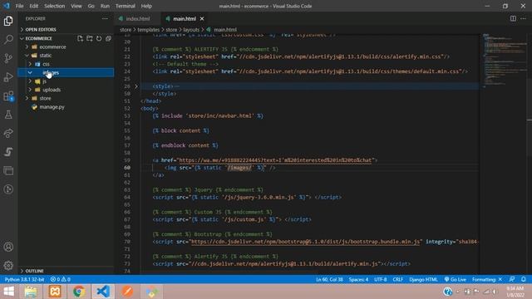Click New File icon in Explorer
532x299 pixels.
point(80,38)
